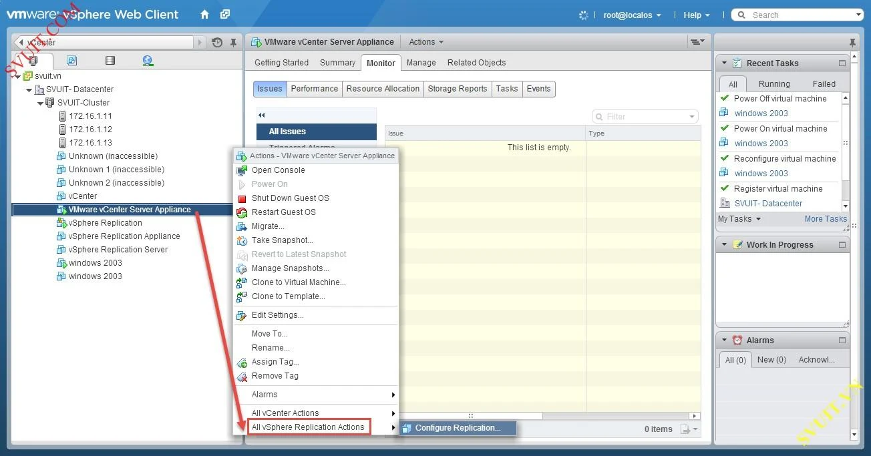
Task: Show the Events view
Action: tap(538, 89)
